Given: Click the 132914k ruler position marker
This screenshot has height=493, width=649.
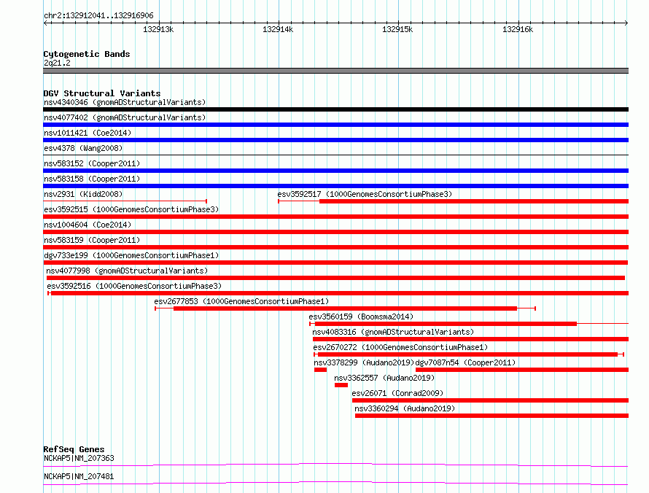Looking at the screenshot, I should coord(278,29).
